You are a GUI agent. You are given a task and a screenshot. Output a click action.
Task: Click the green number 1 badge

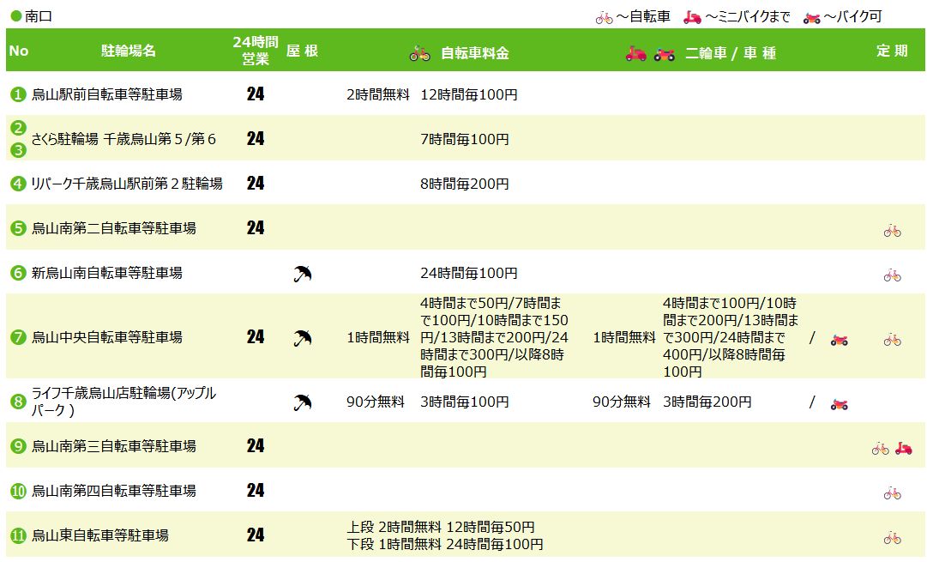(x=18, y=94)
